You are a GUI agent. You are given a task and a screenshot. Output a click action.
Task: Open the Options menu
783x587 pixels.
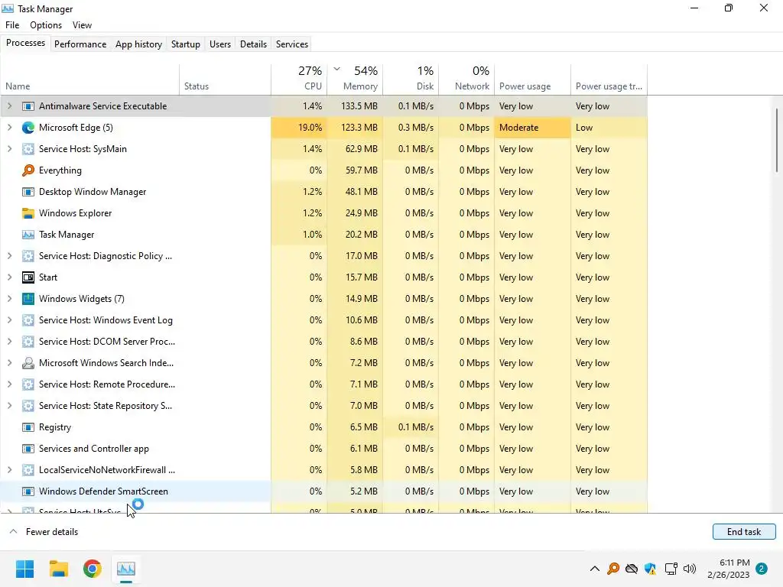coord(46,25)
